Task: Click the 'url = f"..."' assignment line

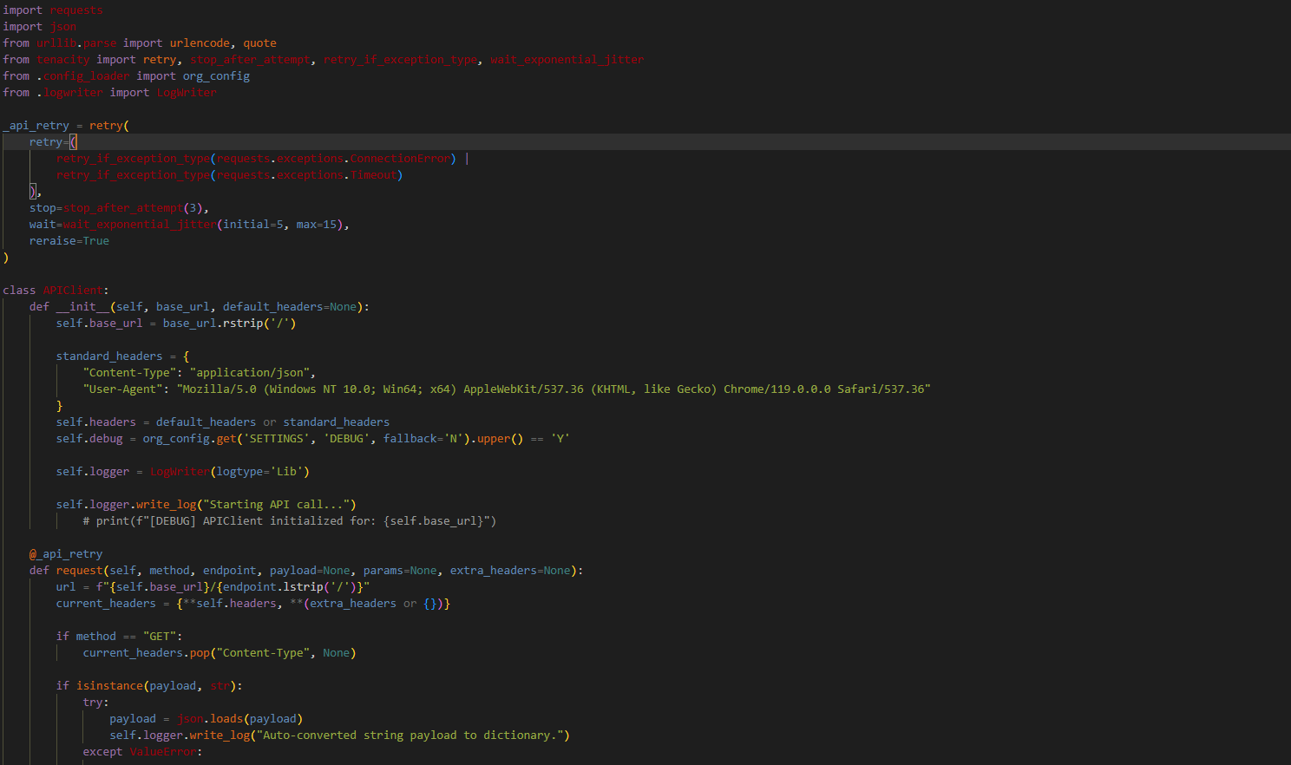Action: tap(213, 587)
